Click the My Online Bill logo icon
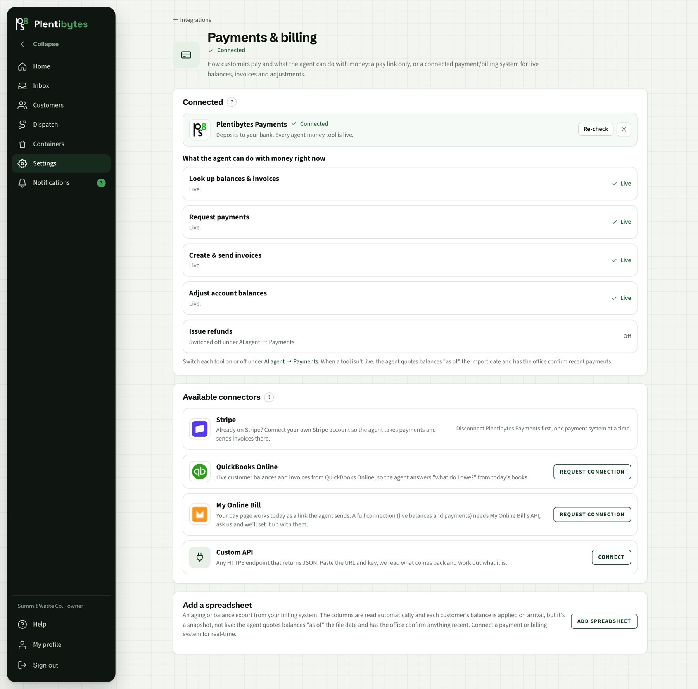Screen dimensions: 698x689 [x=200, y=515]
